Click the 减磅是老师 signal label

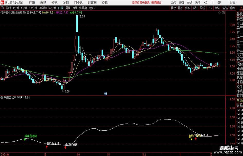[31, 136]
